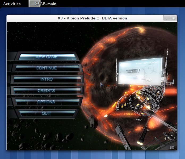The height and width of the screenshot is (159, 185).
Task: Start a New Game
Action: click(x=47, y=57)
